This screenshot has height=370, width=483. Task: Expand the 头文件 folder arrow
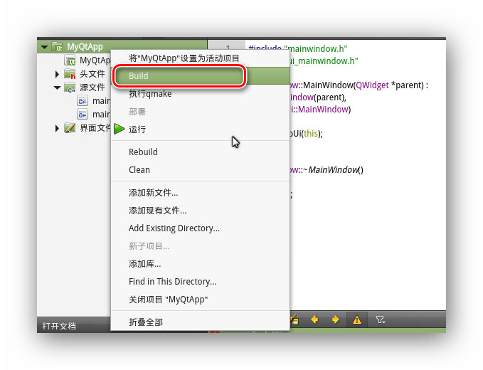coord(57,74)
